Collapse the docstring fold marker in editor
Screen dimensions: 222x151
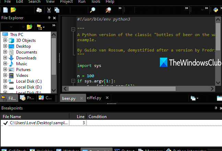(x=73, y=29)
